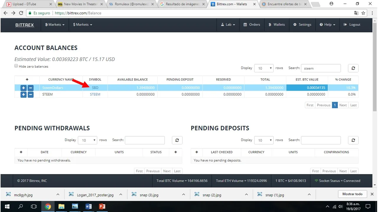Viewport: 378px width, 212px height.
Task: Refresh the Pending Withdrawals table
Action: [177, 140]
